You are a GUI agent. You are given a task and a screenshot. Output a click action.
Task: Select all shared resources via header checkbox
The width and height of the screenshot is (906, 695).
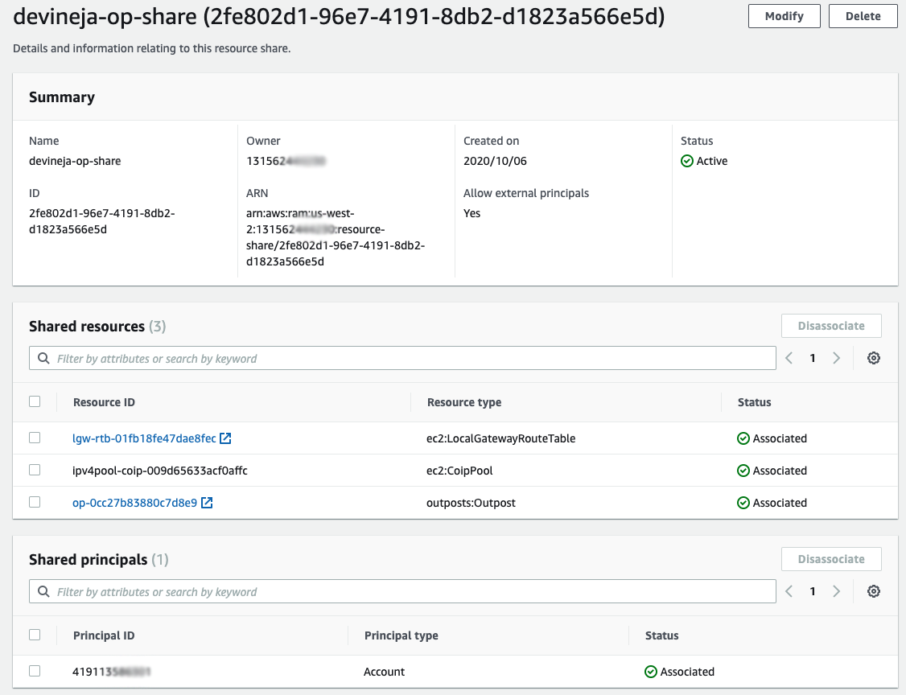pyautogui.click(x=35, y=401)
